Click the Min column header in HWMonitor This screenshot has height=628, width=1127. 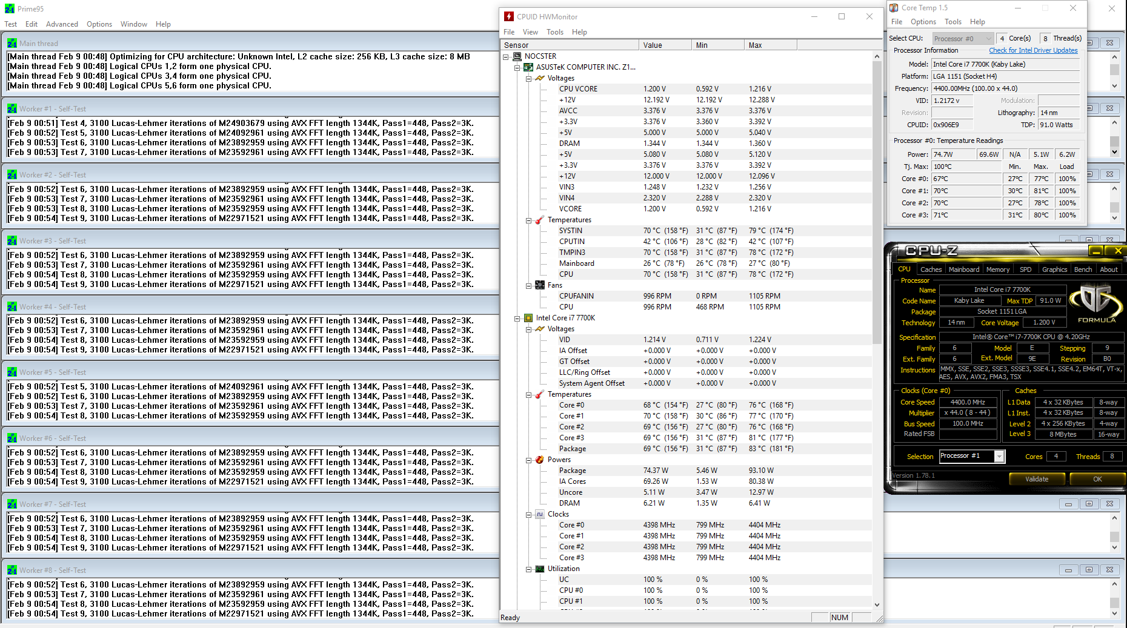718,45
